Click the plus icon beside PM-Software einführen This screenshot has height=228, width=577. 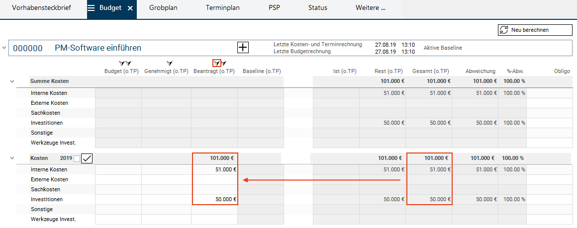pos(242,48)
